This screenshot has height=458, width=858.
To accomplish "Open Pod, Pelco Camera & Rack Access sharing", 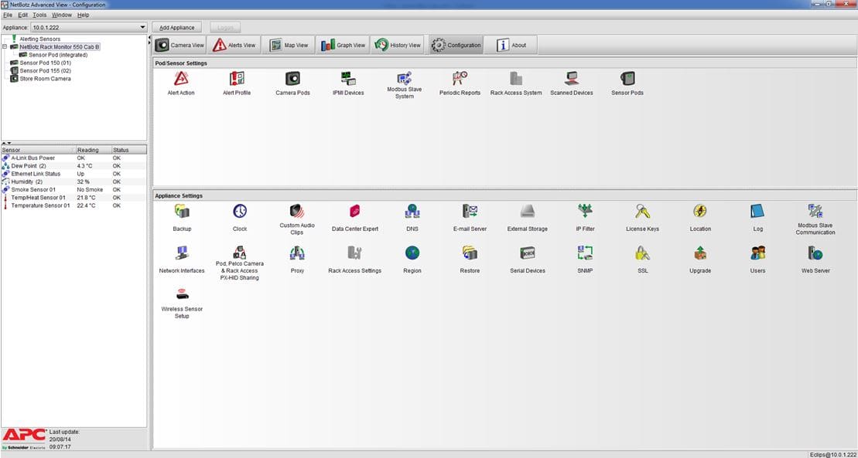I will click(x=240, y=252).
